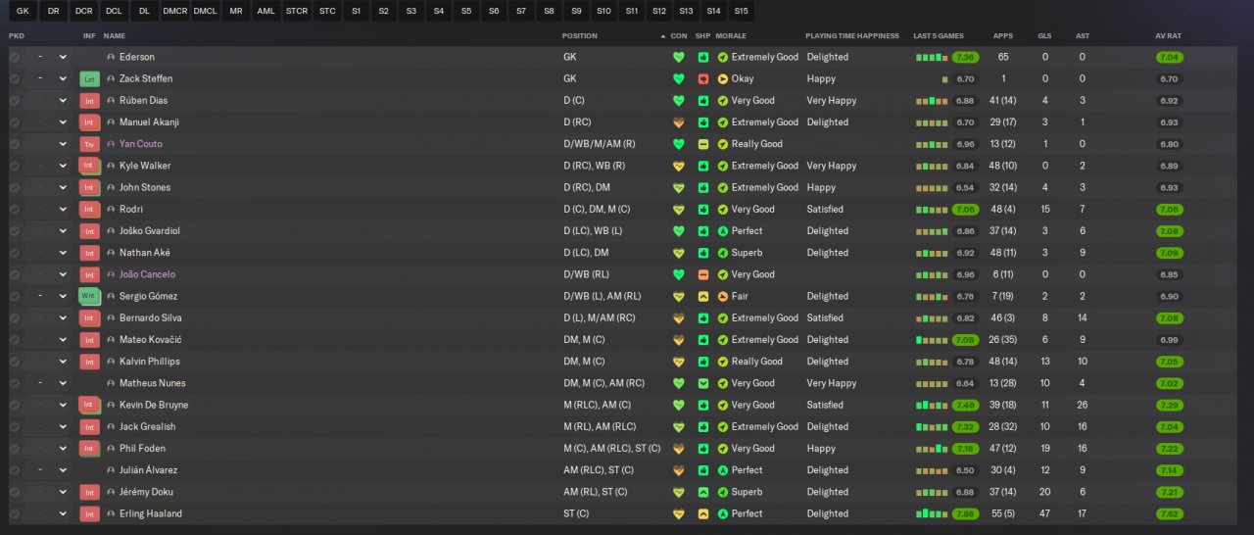Toggle the picked checkbox for Zack Steffen

click(14, 78)
